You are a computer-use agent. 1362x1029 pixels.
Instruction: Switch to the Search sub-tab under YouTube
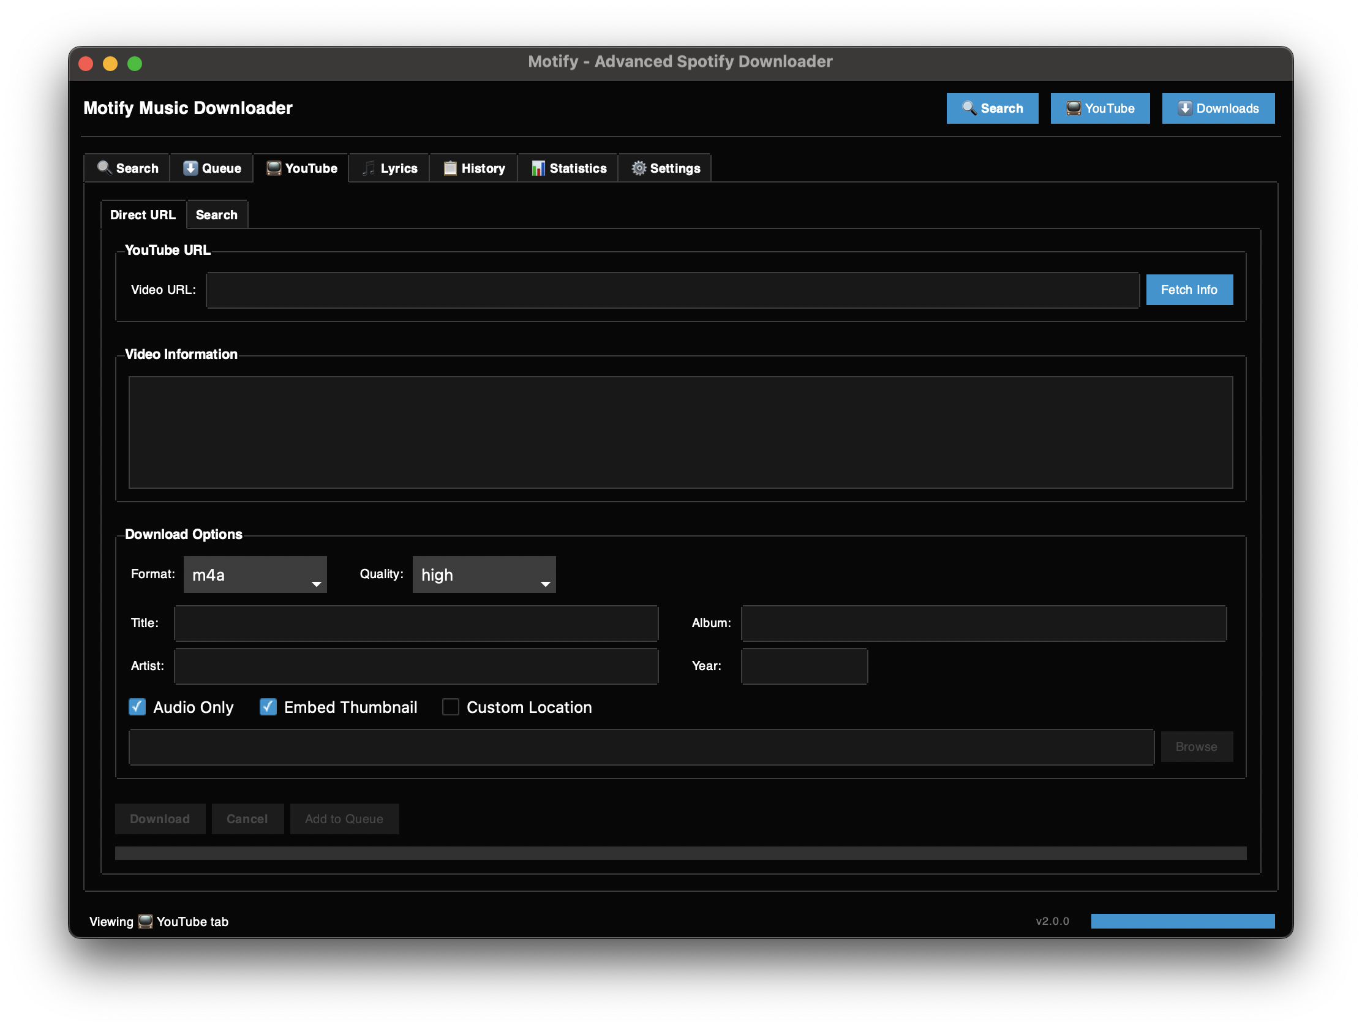(217, 215)
